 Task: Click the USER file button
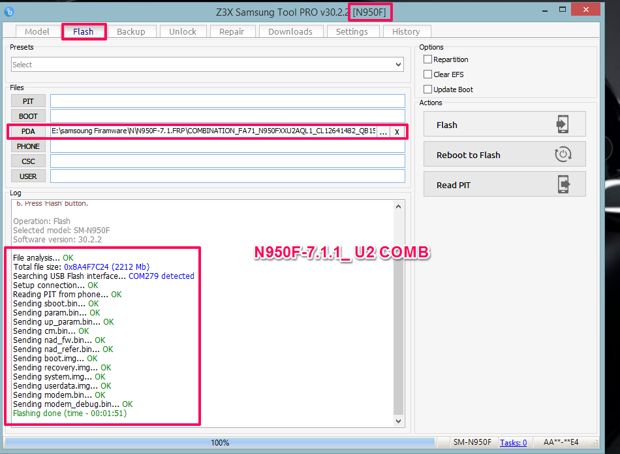pos(28,176)
